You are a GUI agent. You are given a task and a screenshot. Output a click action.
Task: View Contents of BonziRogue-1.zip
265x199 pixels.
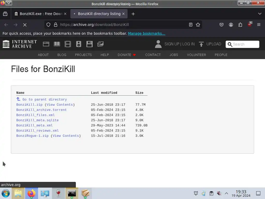click(66, 136)
